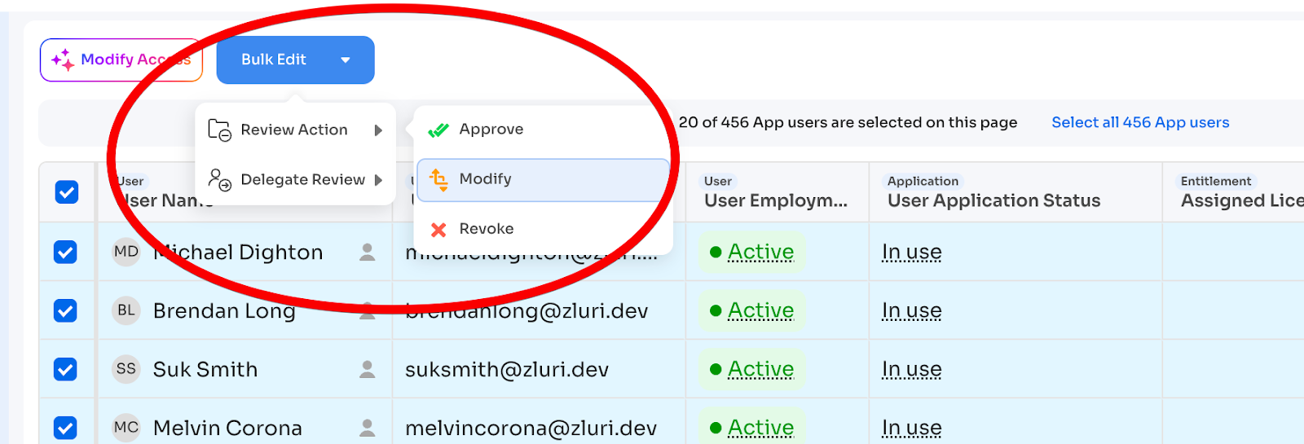The image size is (1304, 444).
Task: Click the SS avatar badge
Action: pyautogui.click(x=126, y=369)
